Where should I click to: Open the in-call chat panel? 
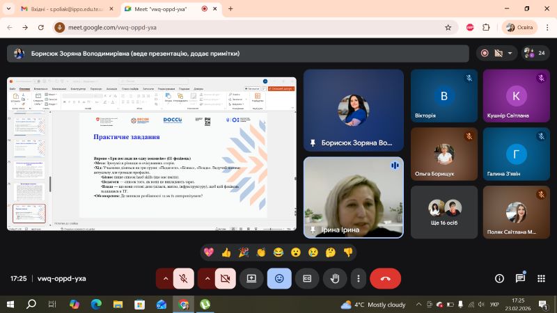520,278
